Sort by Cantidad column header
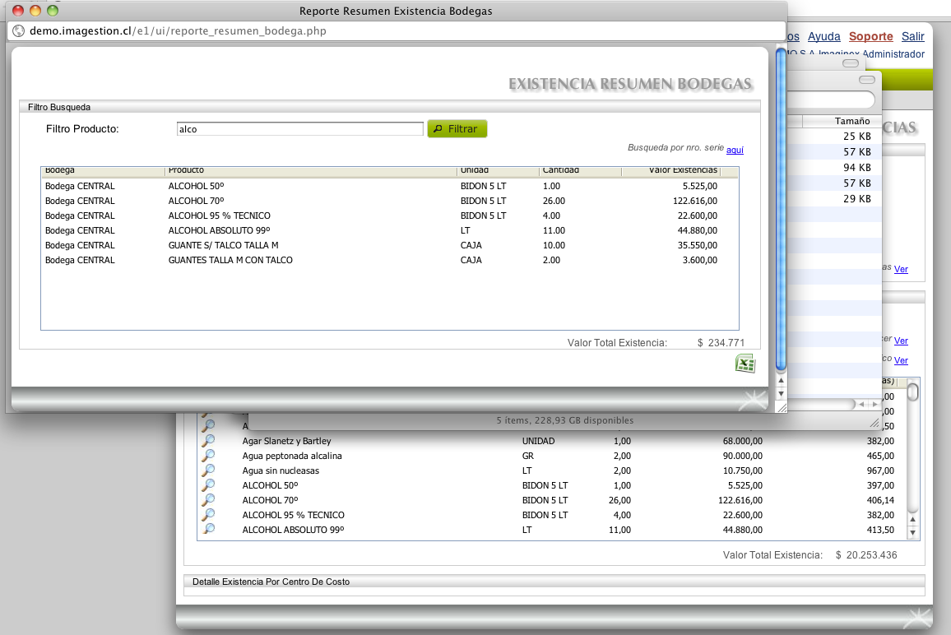 click(580, 171)
